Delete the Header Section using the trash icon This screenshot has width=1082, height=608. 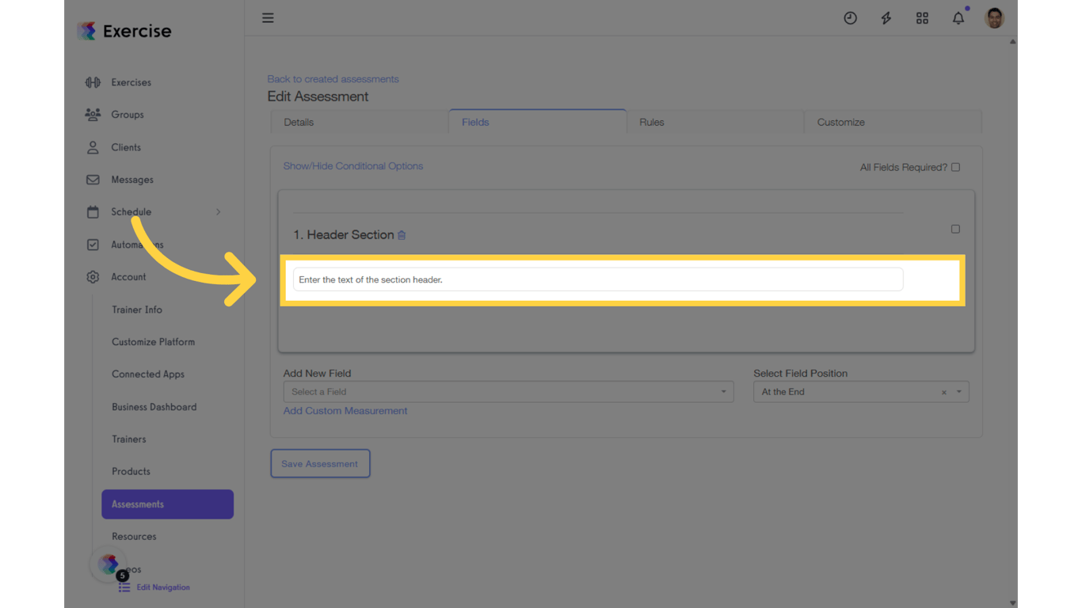click(x=402, y=234)
